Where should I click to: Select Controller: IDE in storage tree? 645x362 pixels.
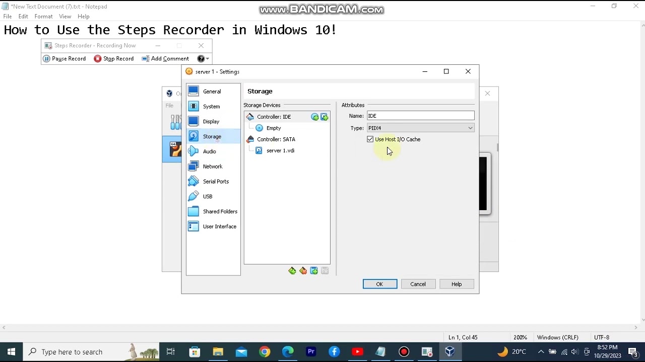274,117
